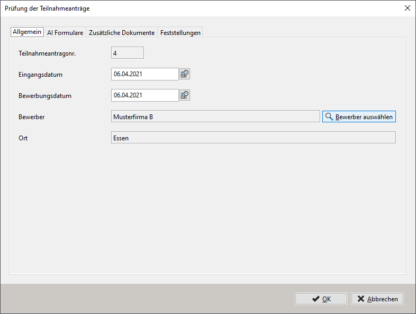Viewport: 416px width, 314px height.
Task: Click the Teilnahmeantragsnr. number field
Action: pyautogui.click(x=127, y=53)
